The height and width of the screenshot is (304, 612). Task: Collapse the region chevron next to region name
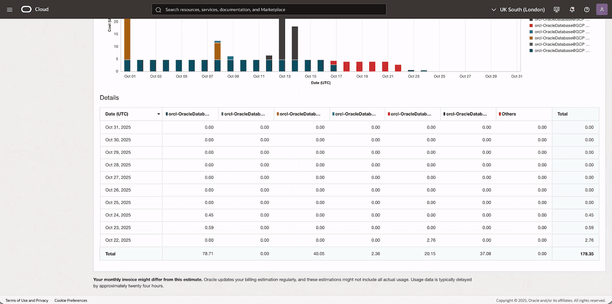click(x=494, y=9)
